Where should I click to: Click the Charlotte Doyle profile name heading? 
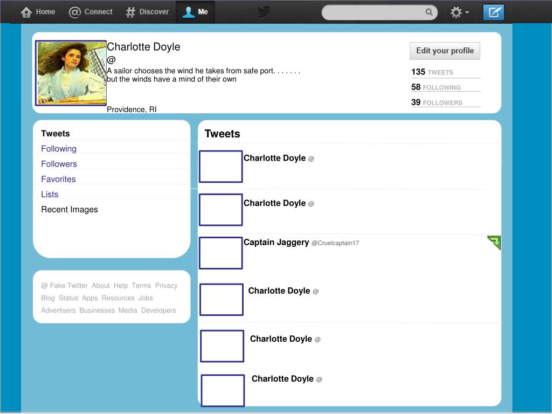143,46
